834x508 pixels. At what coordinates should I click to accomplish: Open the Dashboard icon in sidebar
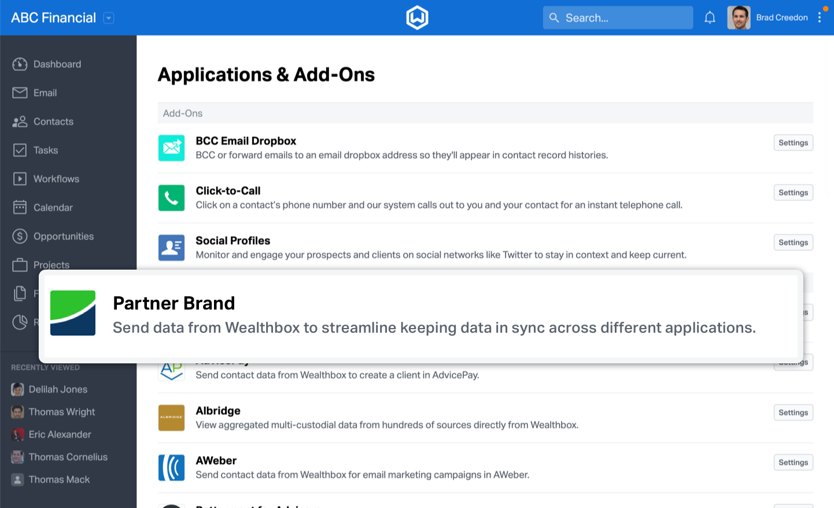(20, 64)
